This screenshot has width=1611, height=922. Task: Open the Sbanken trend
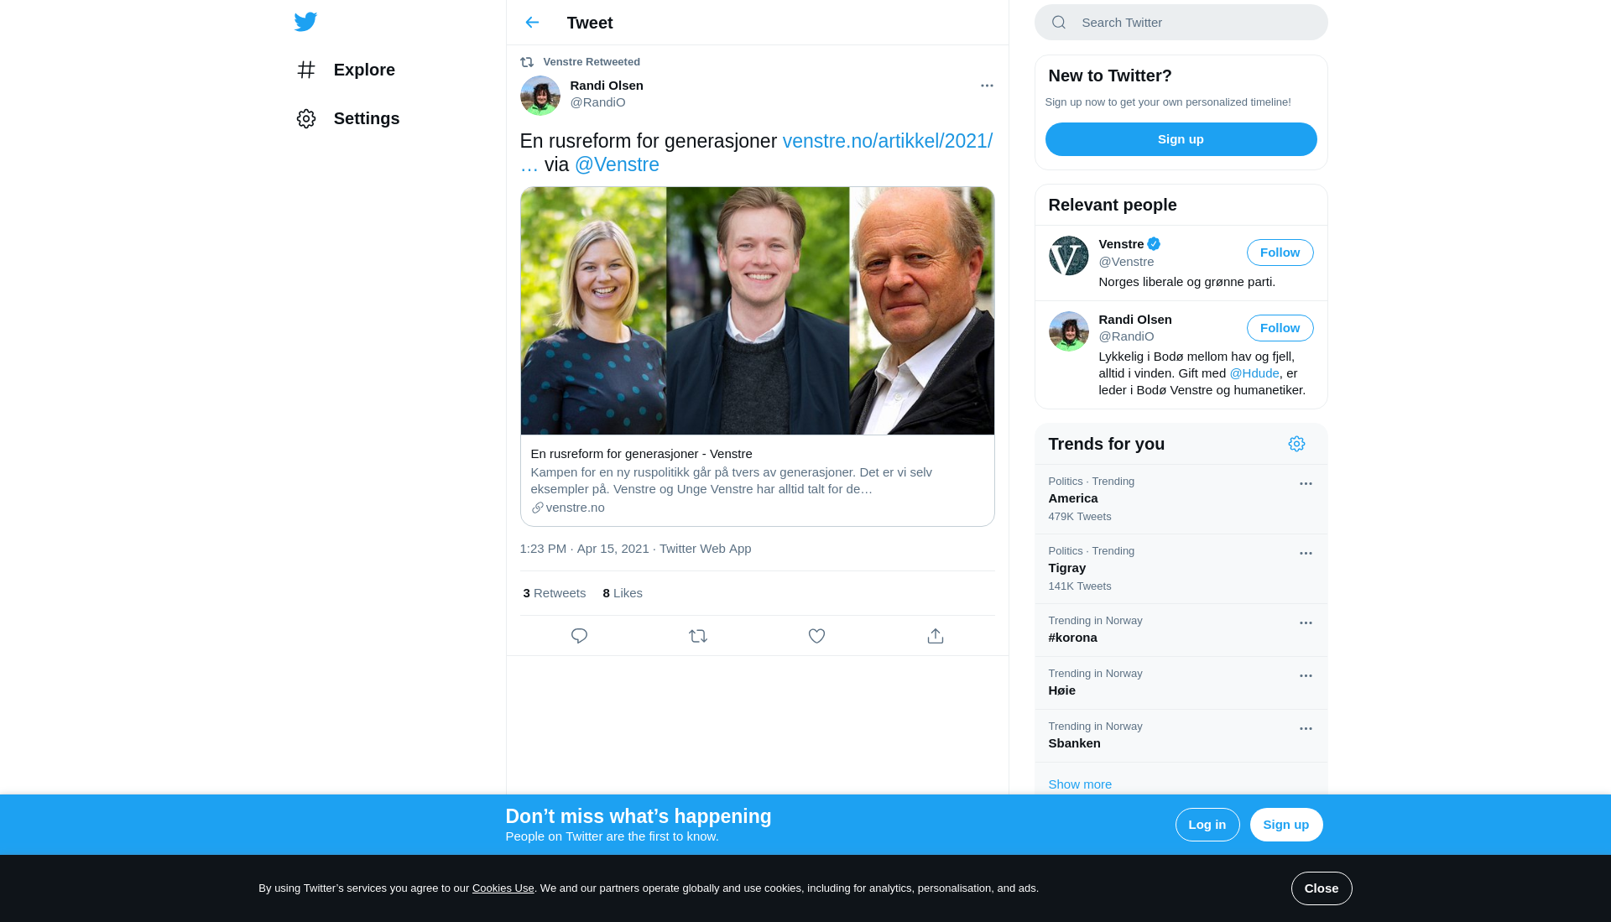coord(1181,736)
